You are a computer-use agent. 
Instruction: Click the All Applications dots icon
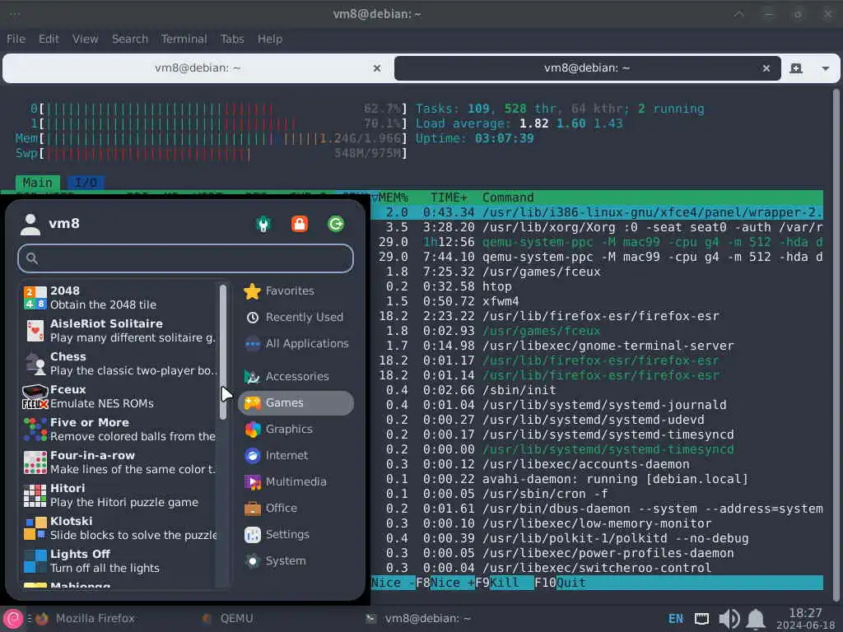pos(252,344)
